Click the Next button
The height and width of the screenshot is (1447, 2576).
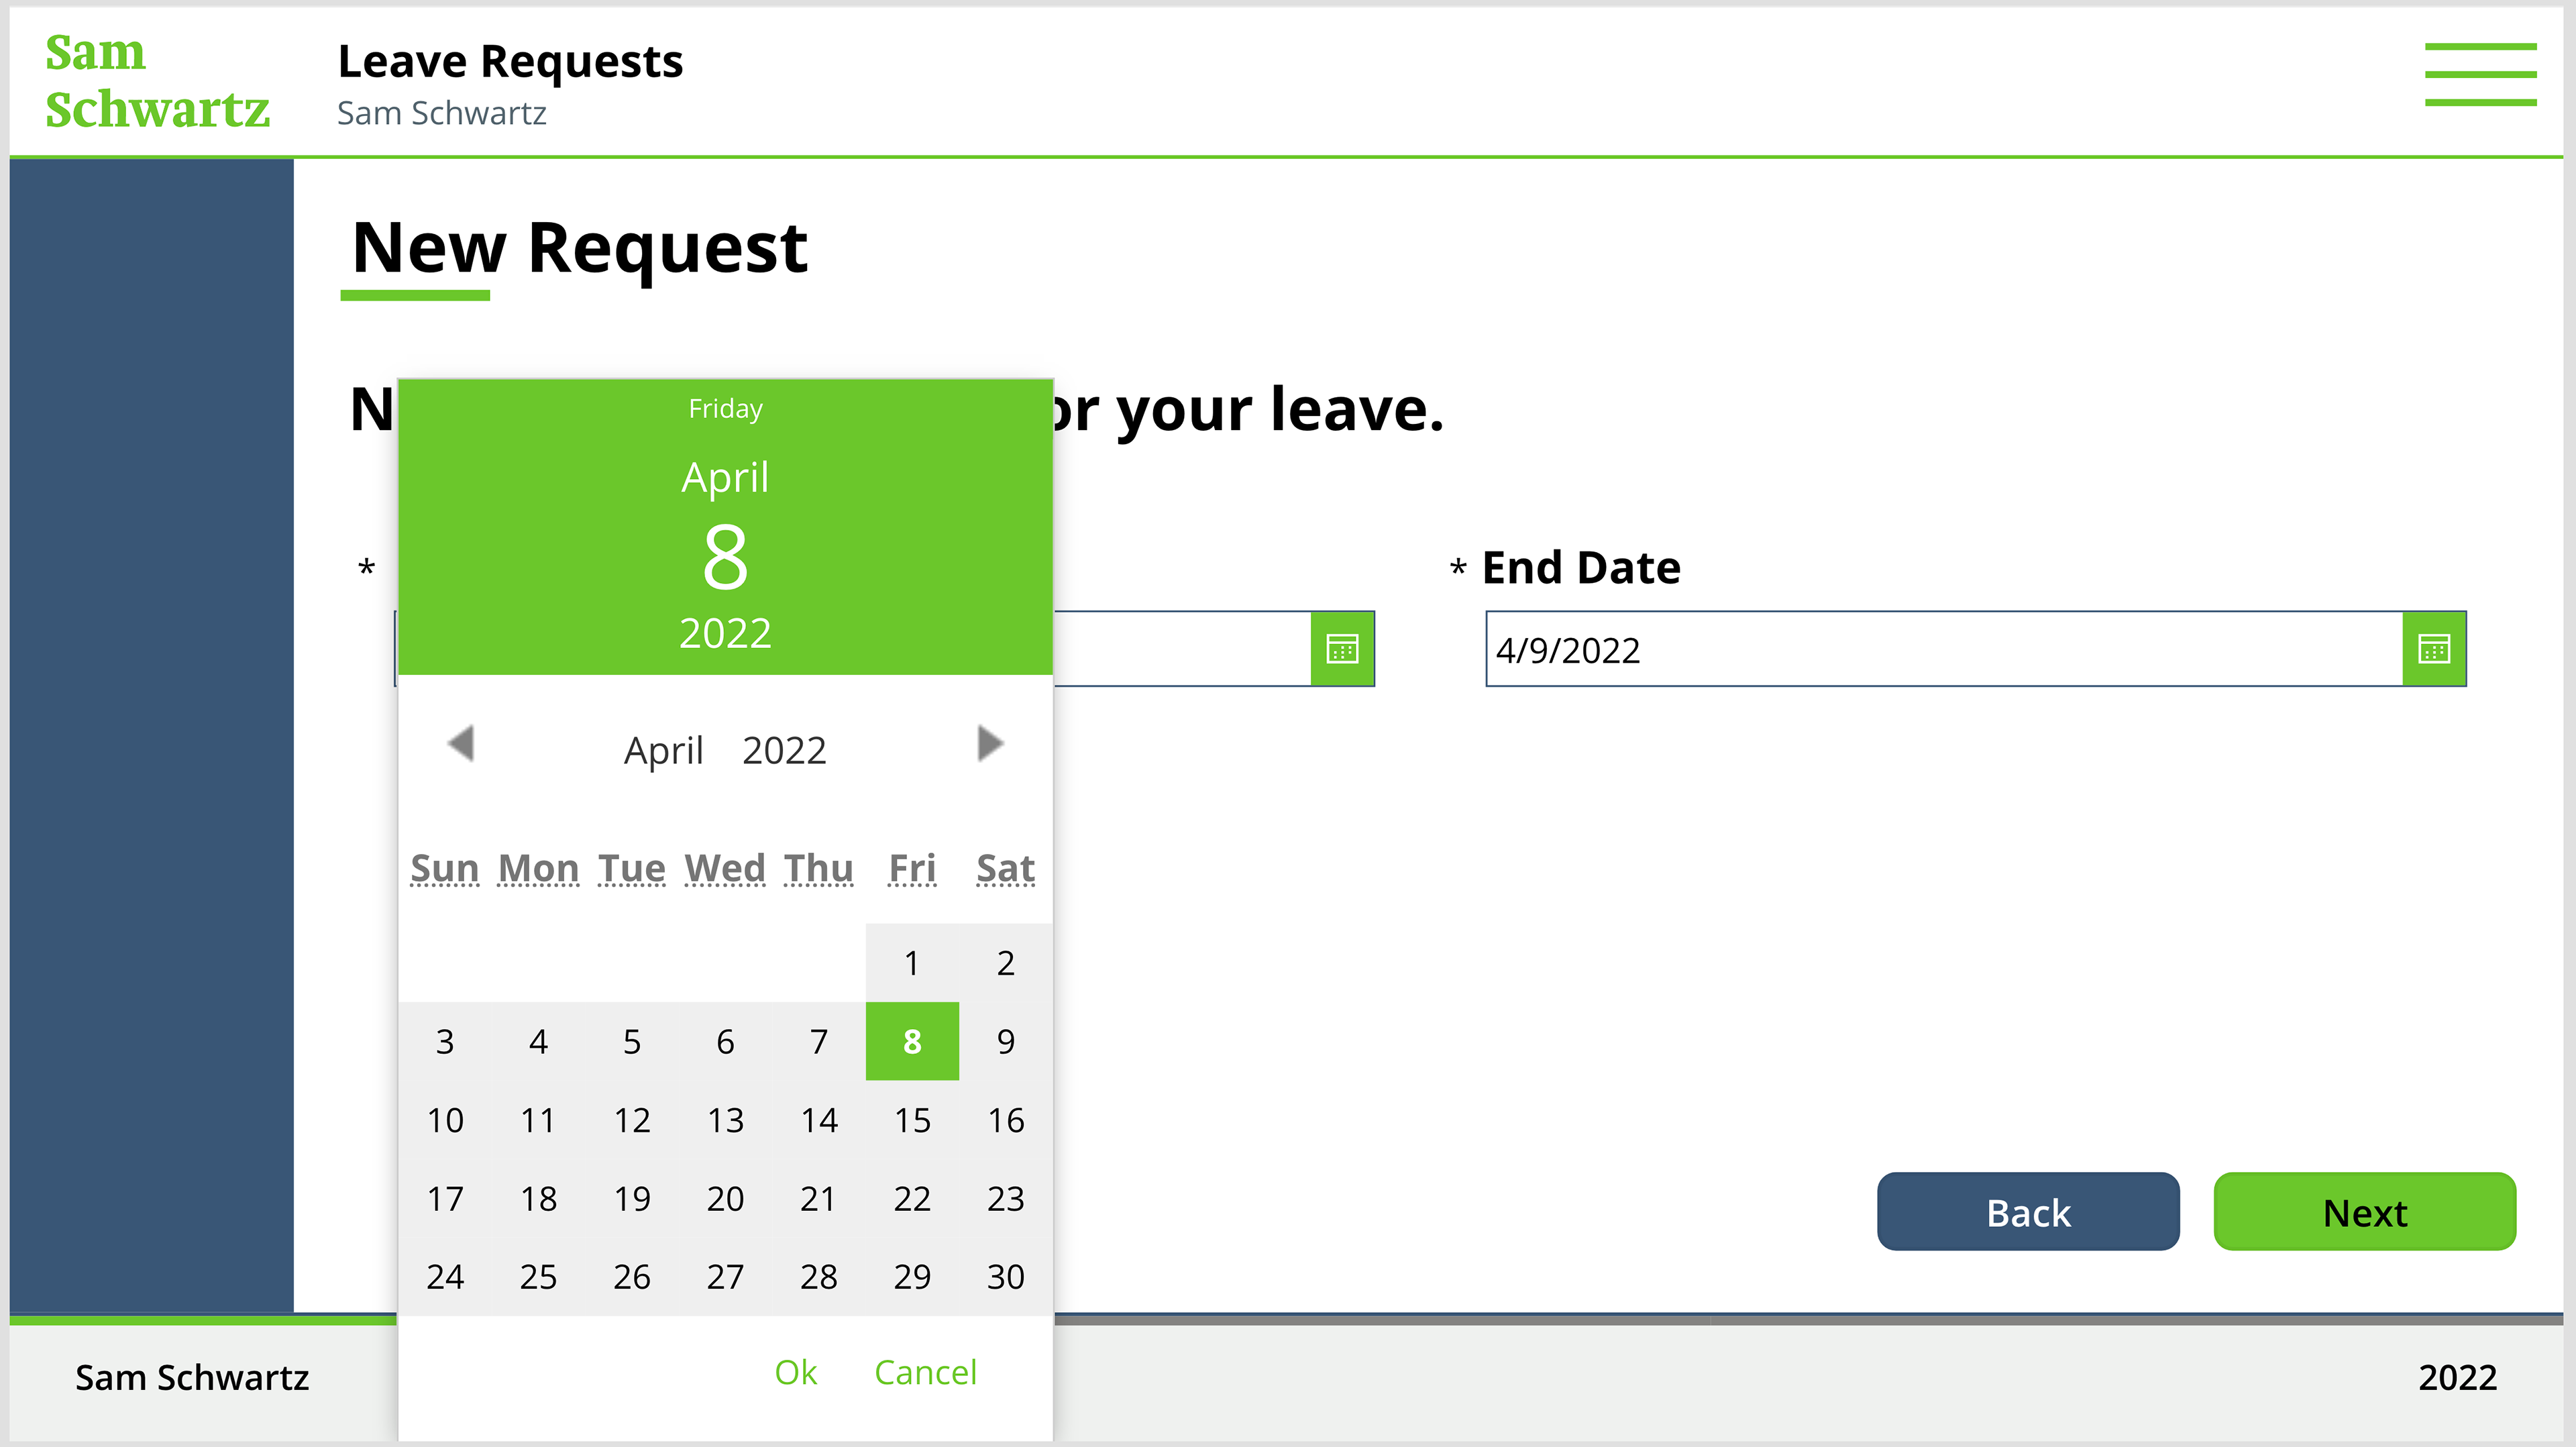click(x=2364, y=1212)
